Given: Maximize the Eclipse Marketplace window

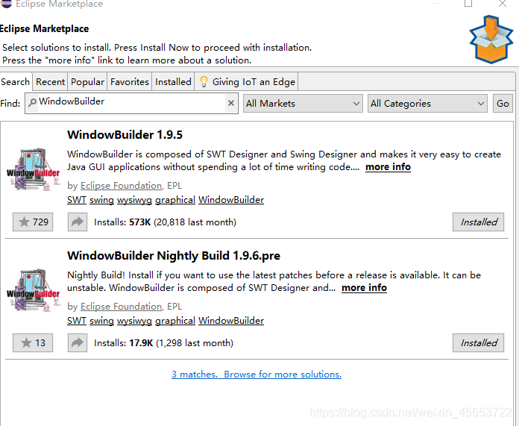Looking at the screenshot, I should tap(468, 3).
